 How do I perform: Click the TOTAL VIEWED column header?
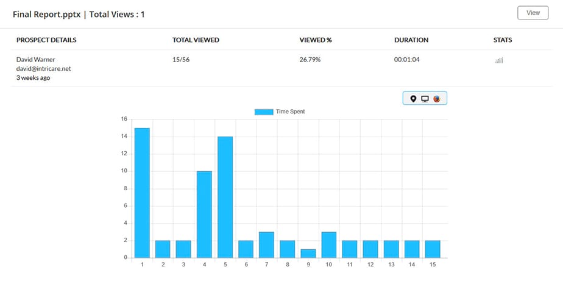[196, 40]
